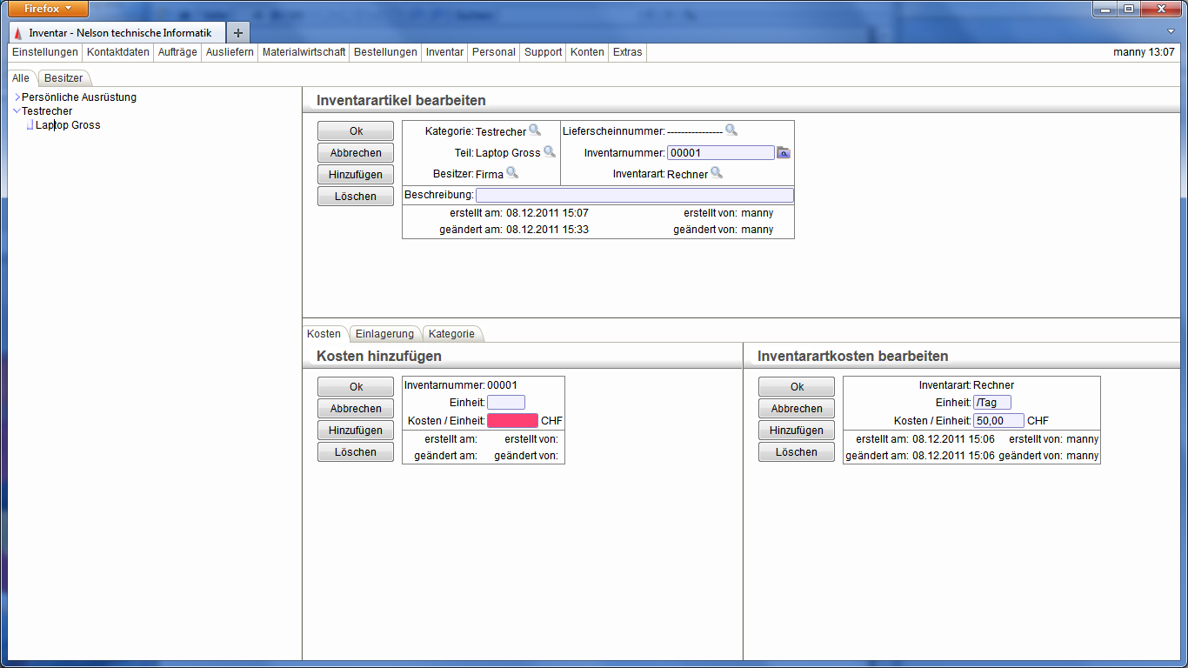Click the magnifier next to Lieferscheinnummer

pos(731,130)
